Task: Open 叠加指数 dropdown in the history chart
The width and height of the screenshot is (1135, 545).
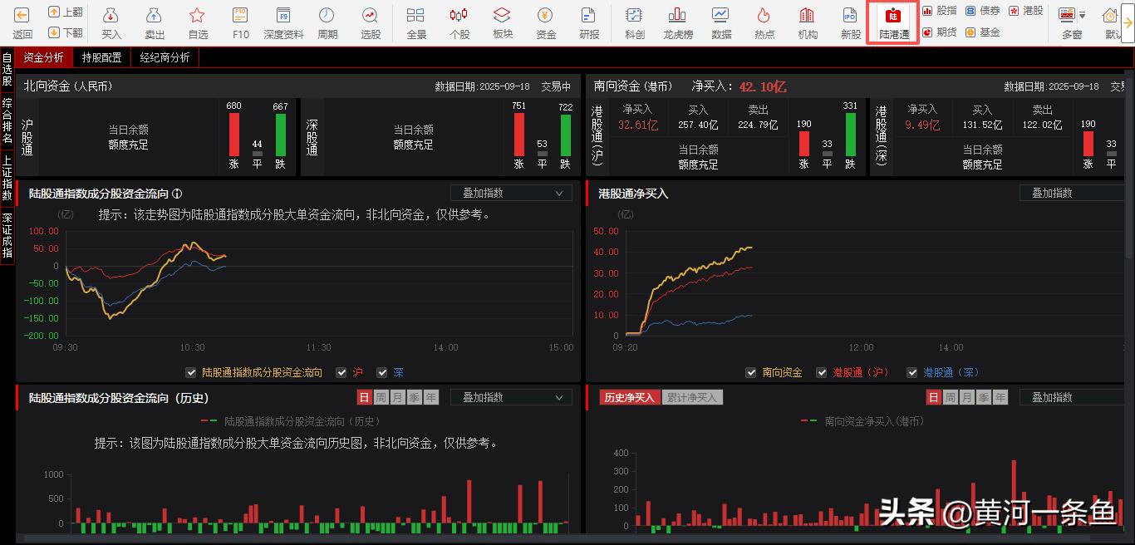Action: [510, 397]
